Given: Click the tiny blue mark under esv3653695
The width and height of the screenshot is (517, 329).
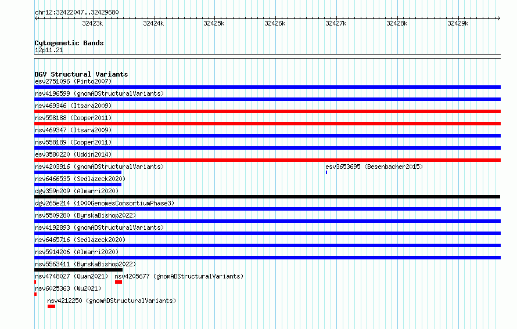Looking at the screenshot, I should coord(326,172).
